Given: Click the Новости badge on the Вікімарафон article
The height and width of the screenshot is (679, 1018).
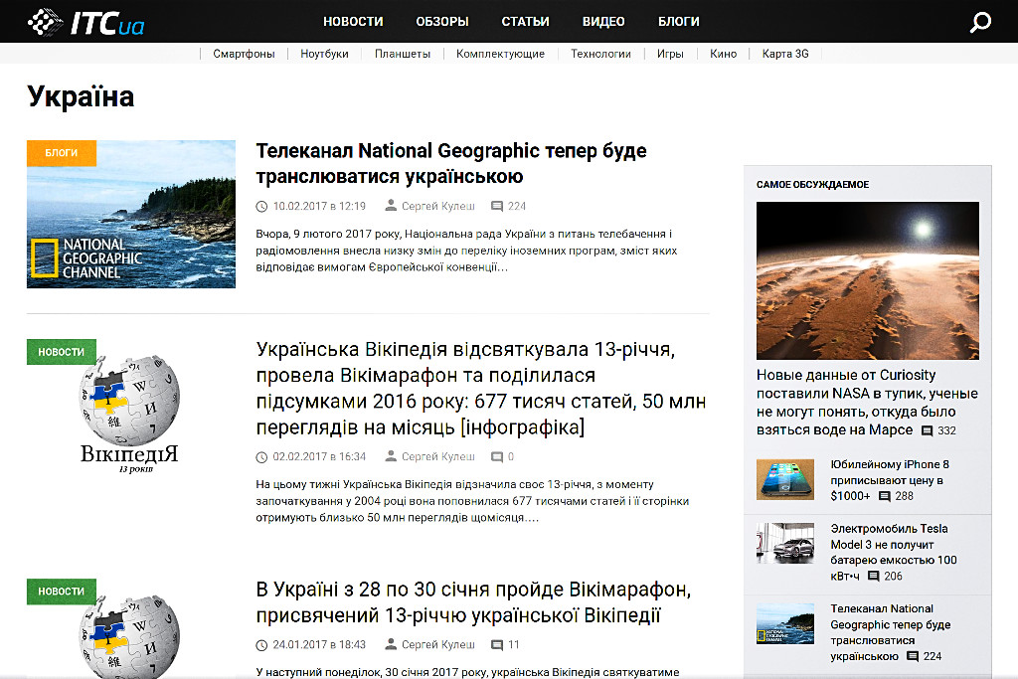Looking at the screenshot, I should click(62, 592).
